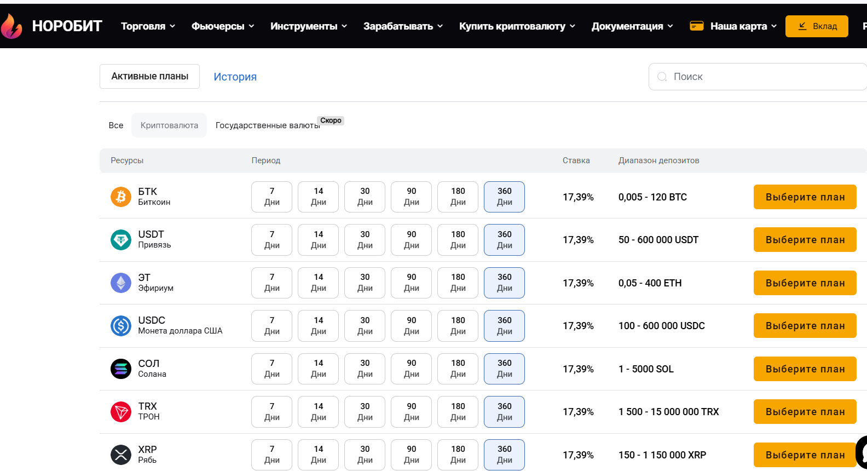
Task: Click the magnifier icon in search field
Action: click(x=662, y=77)
